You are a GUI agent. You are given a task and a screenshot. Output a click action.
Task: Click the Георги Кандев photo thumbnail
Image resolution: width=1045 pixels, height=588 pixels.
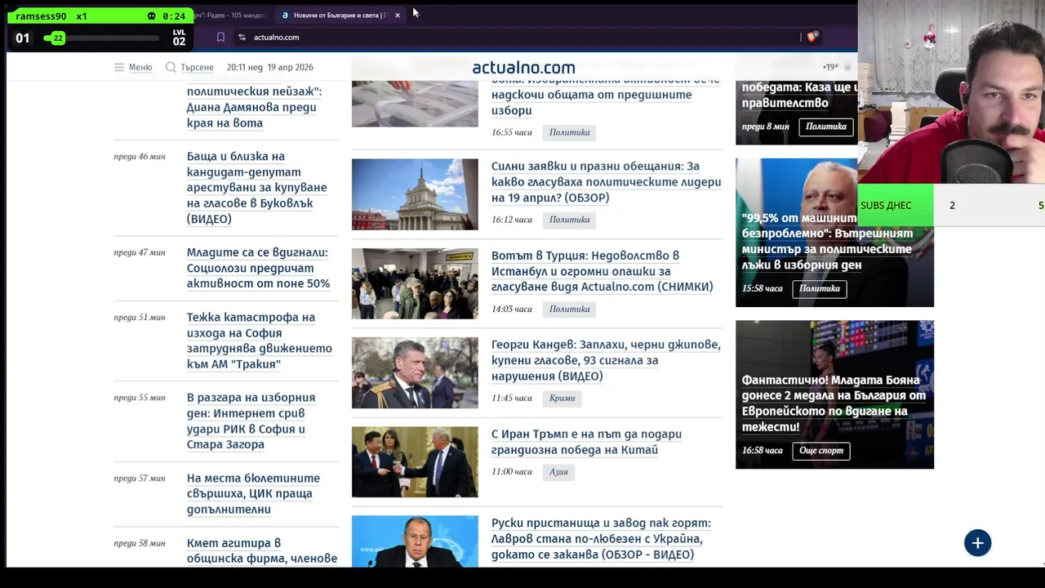coord(415,372)
